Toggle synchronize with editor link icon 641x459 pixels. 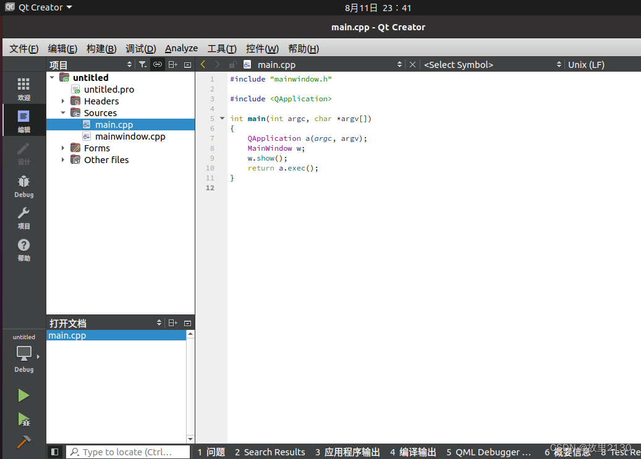tap(158, 65)
